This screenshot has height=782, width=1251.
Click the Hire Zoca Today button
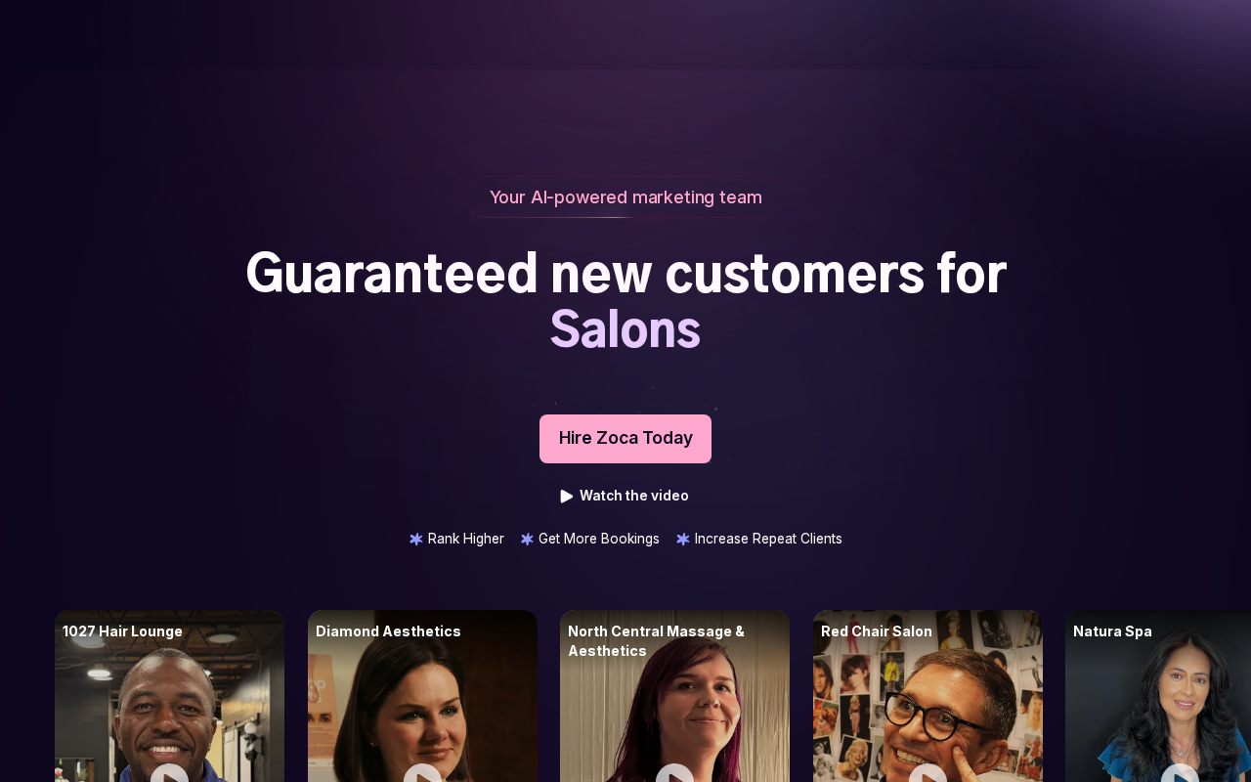tap(625, 439)
